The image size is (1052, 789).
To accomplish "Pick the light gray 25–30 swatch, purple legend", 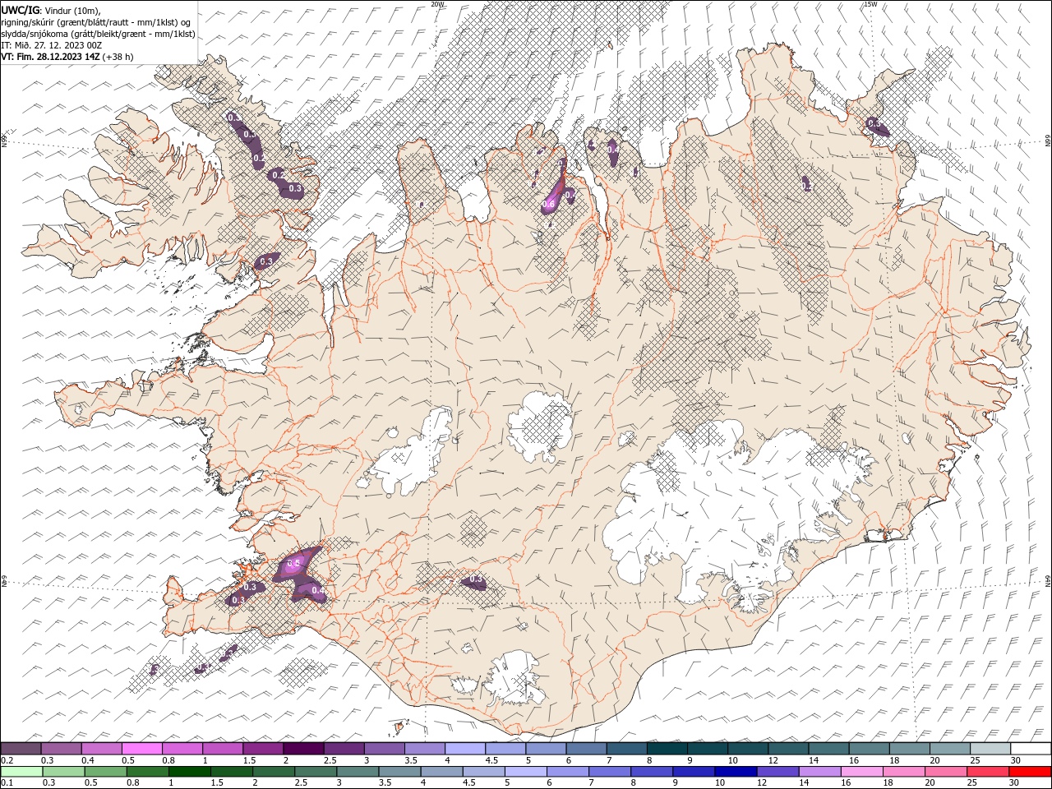I will 990,749.
